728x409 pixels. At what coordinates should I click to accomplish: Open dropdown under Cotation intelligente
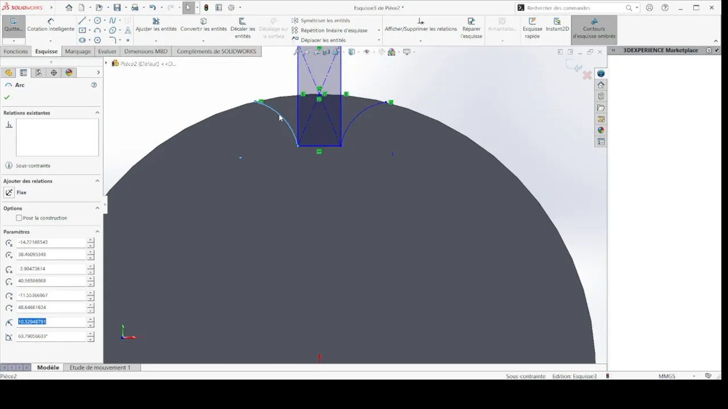click(51, 41)
